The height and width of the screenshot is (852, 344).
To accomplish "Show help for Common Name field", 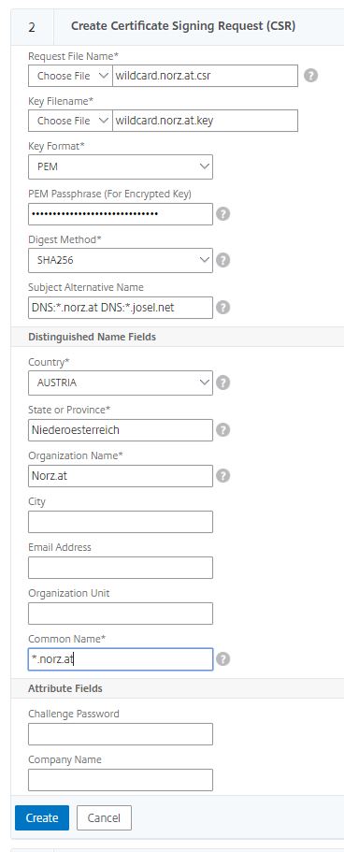I will click(222, 659).
